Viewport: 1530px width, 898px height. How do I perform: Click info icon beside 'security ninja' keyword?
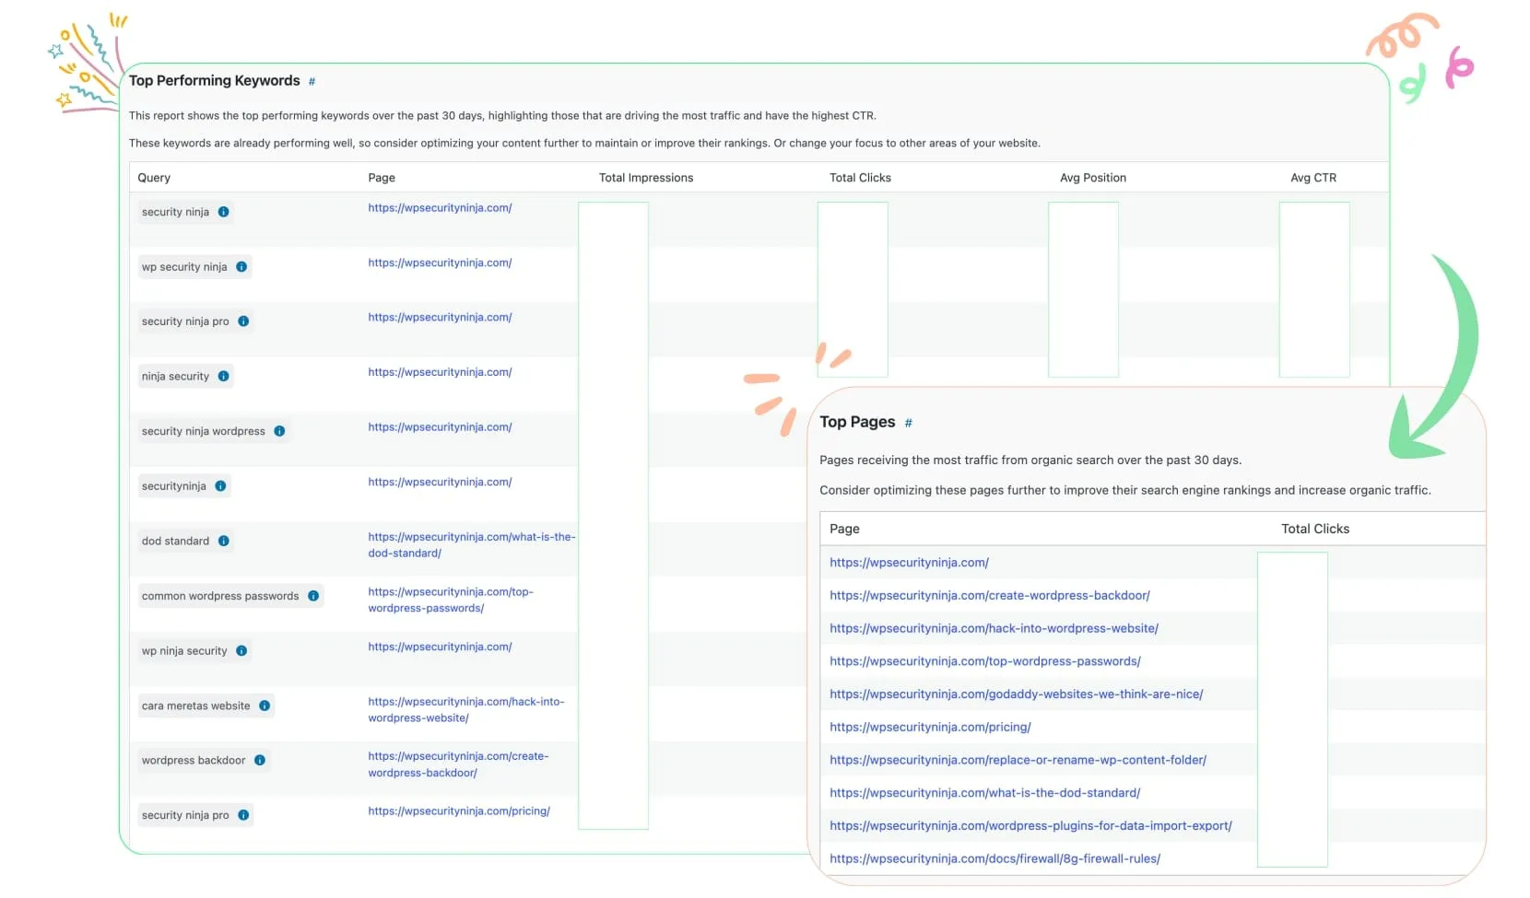223,212
